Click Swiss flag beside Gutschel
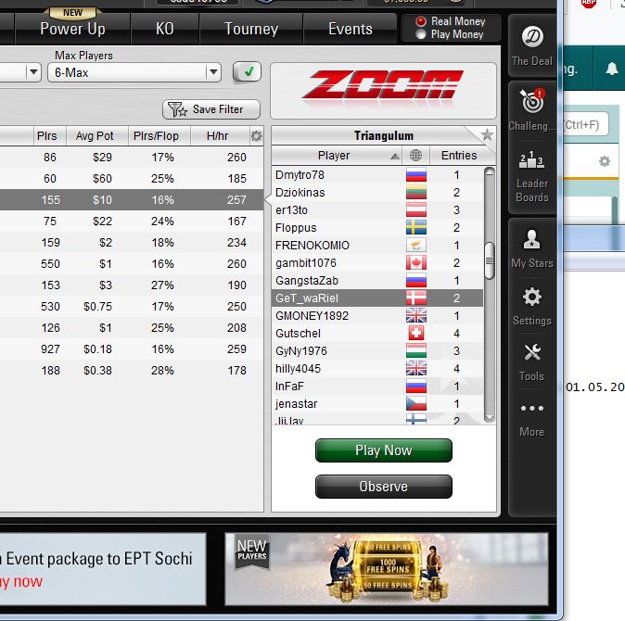 coord(416,334)
